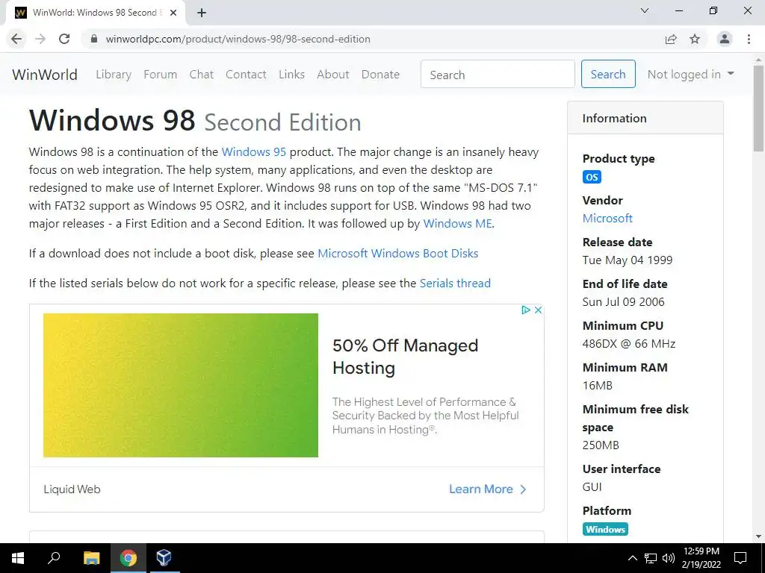This screenshot has width=765, height=573.
Task: Open File Explorer from the taskbar
Action: (x=91, y=558)
